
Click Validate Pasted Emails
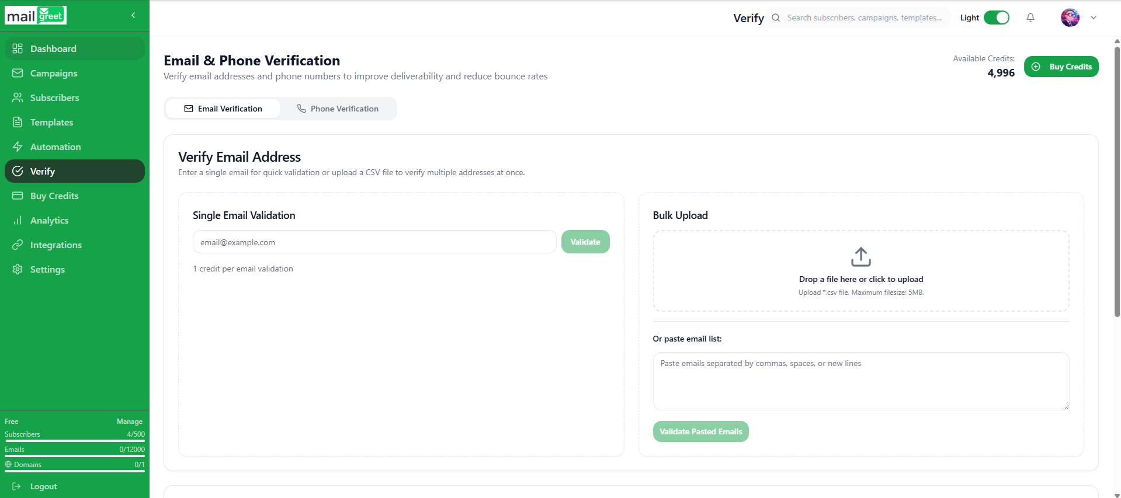pyautogui.click(x=700, y=431)
